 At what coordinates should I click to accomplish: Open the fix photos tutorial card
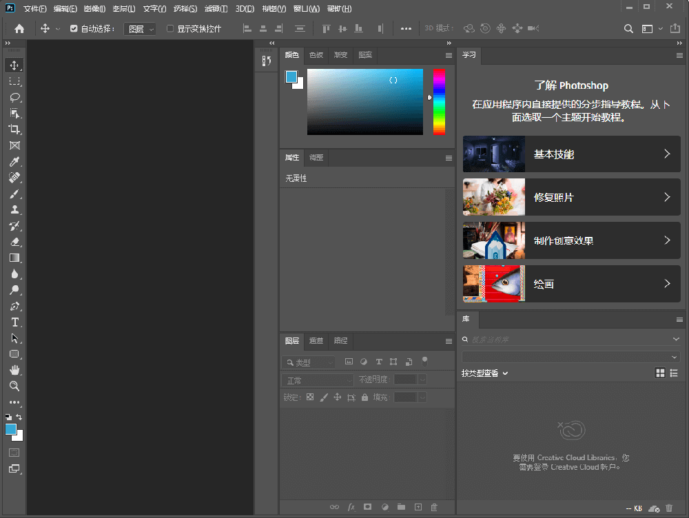point(572,197)
